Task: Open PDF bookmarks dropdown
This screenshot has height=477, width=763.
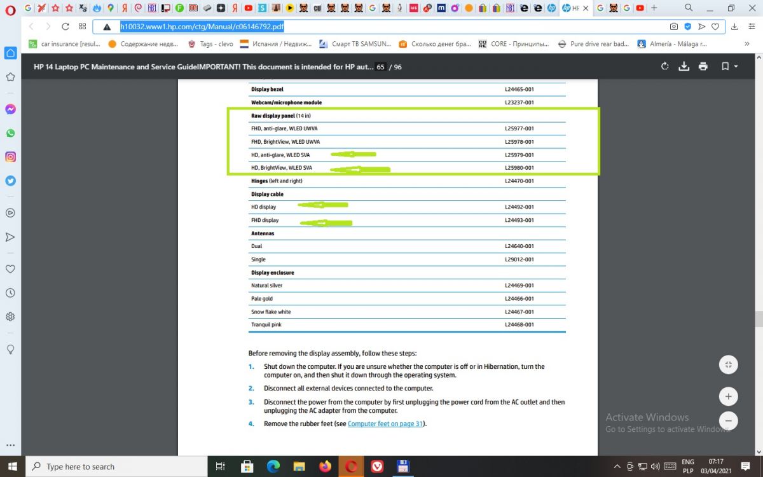Action: (x=729, y=66)
